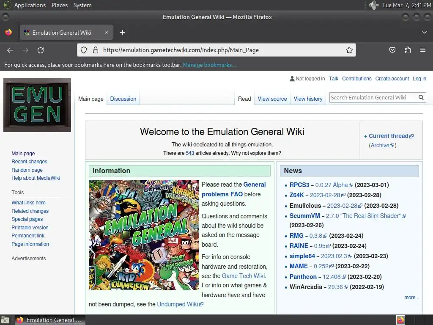Click the URL address bar

pyautogui.click(x=216, y=50)
